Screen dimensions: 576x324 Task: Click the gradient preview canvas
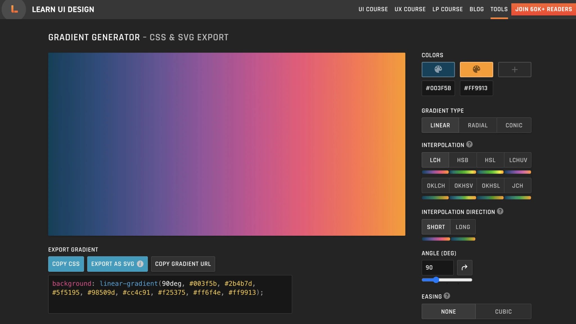(x=227, y=144)
